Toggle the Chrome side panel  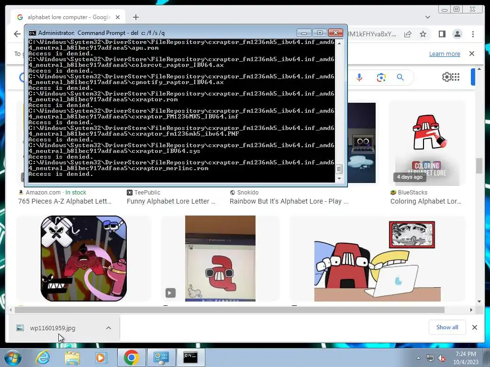pos(442,34)
